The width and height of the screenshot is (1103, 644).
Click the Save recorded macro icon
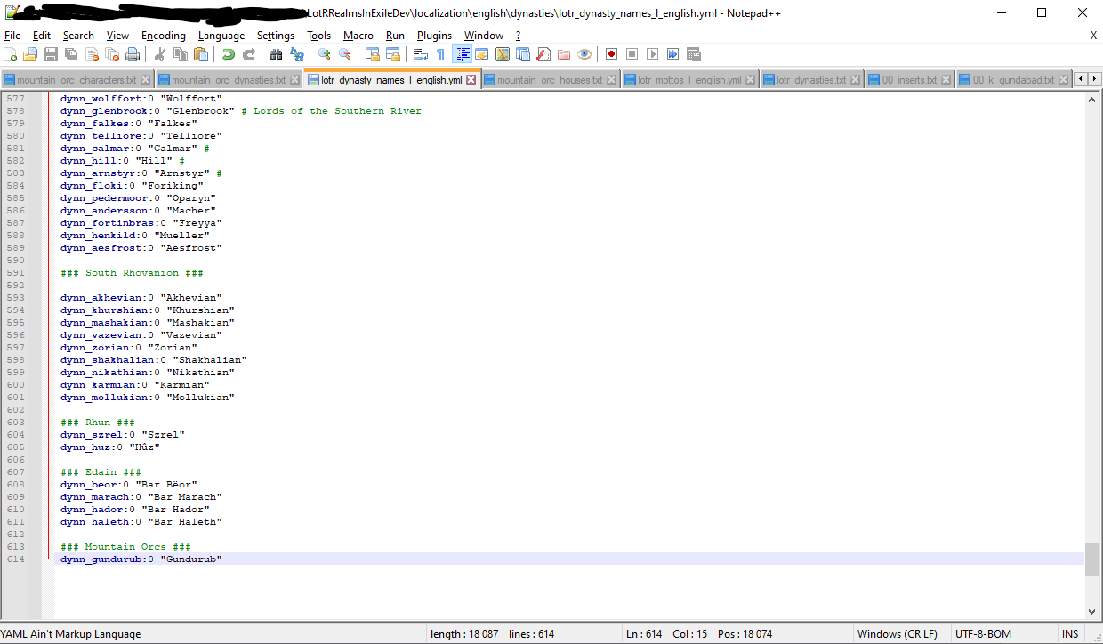point(694,54)
